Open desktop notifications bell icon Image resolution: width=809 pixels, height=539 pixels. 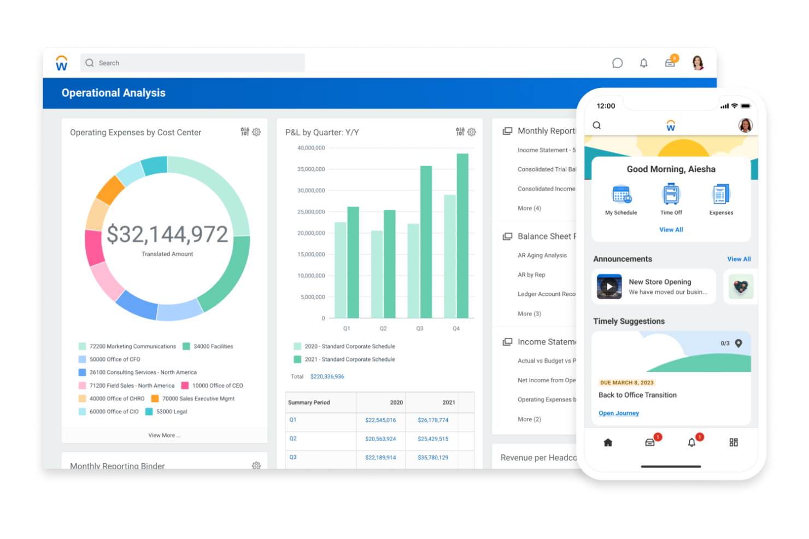click(x=643, y=63)
